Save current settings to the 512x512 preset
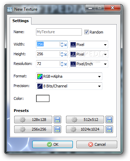The height and width of the screenshot is (161, 130). [109, 120]
